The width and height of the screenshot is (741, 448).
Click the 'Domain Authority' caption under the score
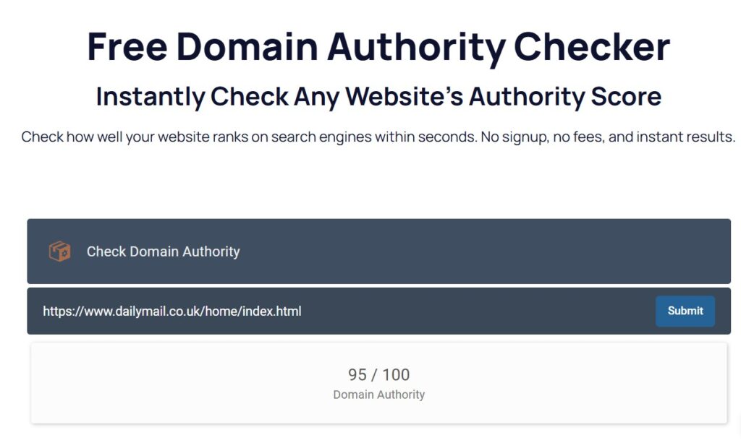[378, 395]
